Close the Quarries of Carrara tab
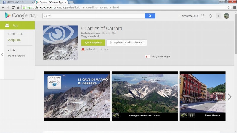 pyautogui.click(x=65, y=2)
